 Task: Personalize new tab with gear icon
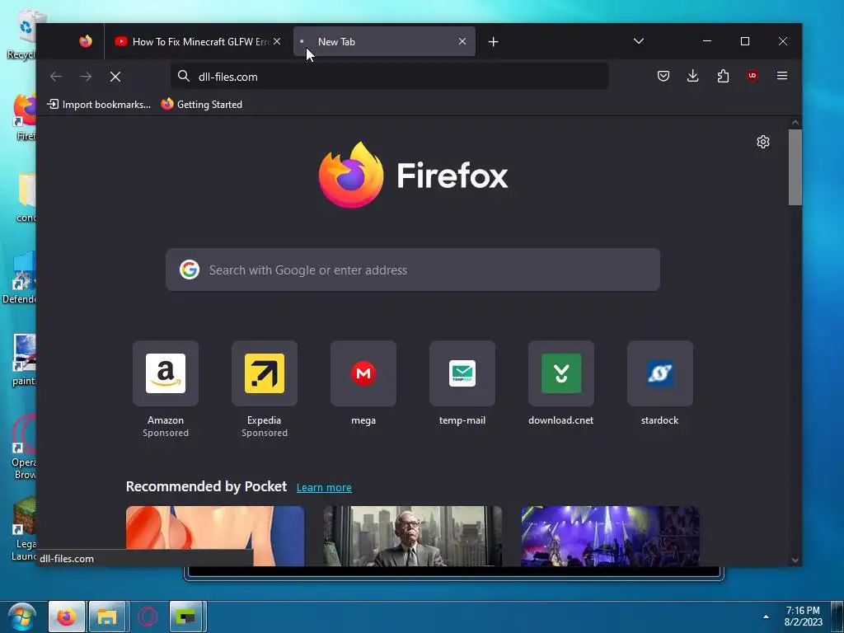pyautogui.click(x=762, y=142)
